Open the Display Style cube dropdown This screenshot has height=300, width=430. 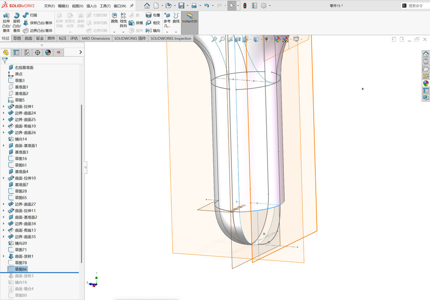(256, 39)
